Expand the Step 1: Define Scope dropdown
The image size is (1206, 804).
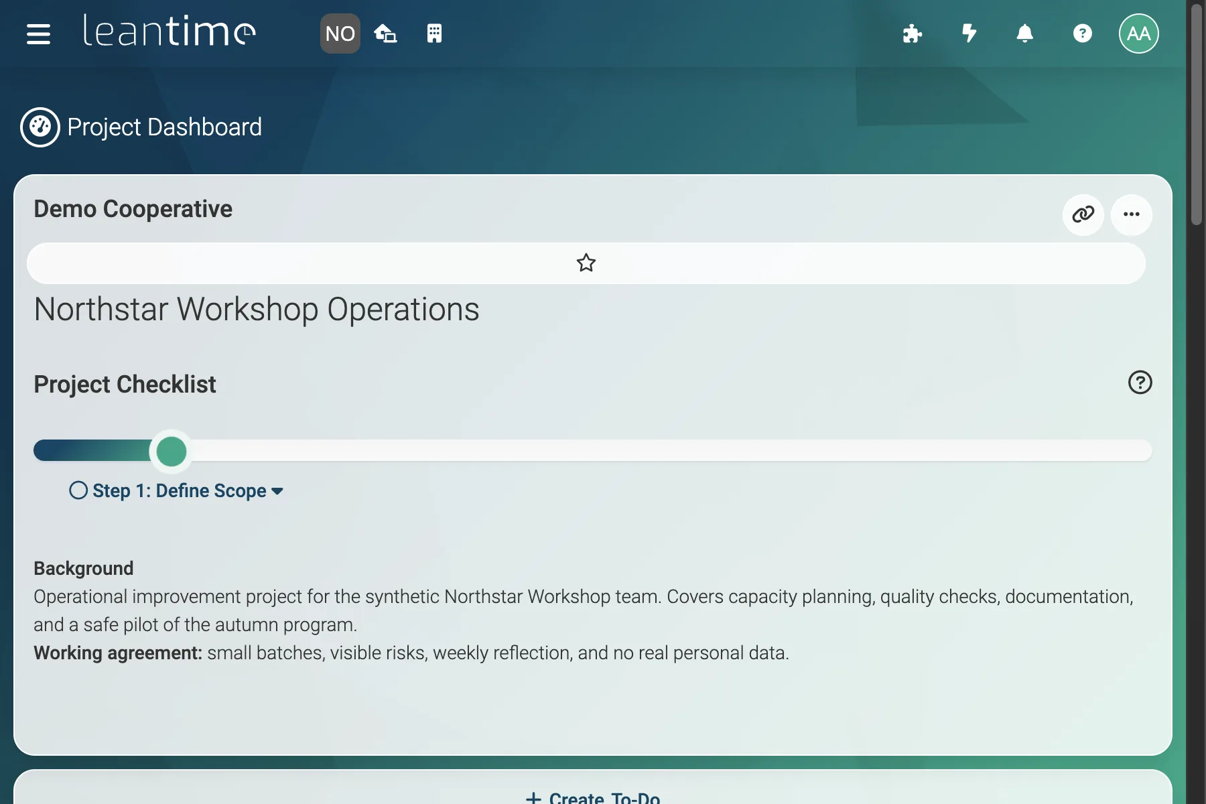click(188, 490)
